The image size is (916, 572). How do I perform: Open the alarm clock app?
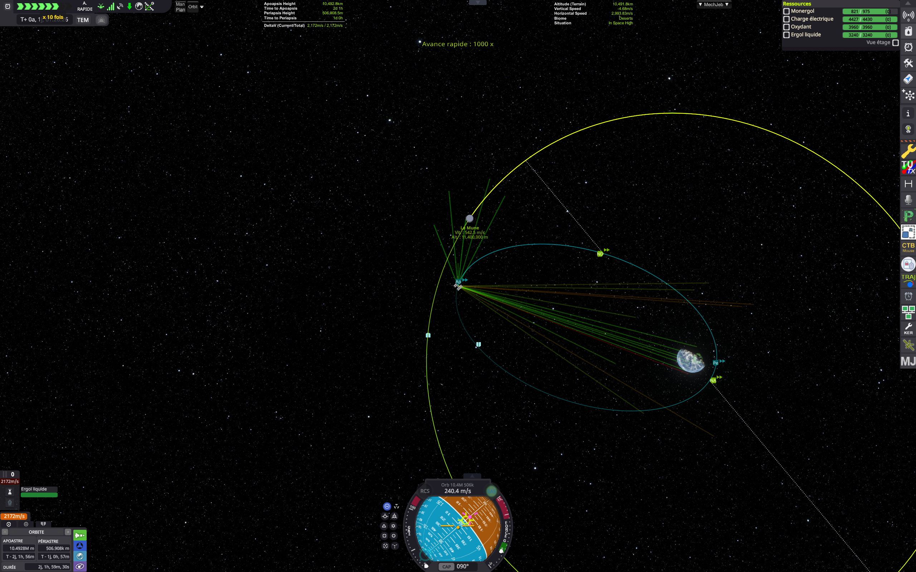908,47
